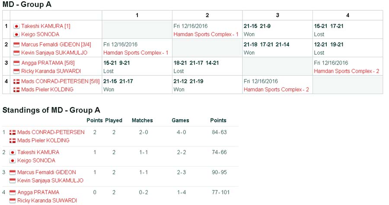The width and height of the screenshot is (389, 205).
Task: Open Hamdan Sports Complex - 1 link in row 1
Action: (x=206, y=34)
